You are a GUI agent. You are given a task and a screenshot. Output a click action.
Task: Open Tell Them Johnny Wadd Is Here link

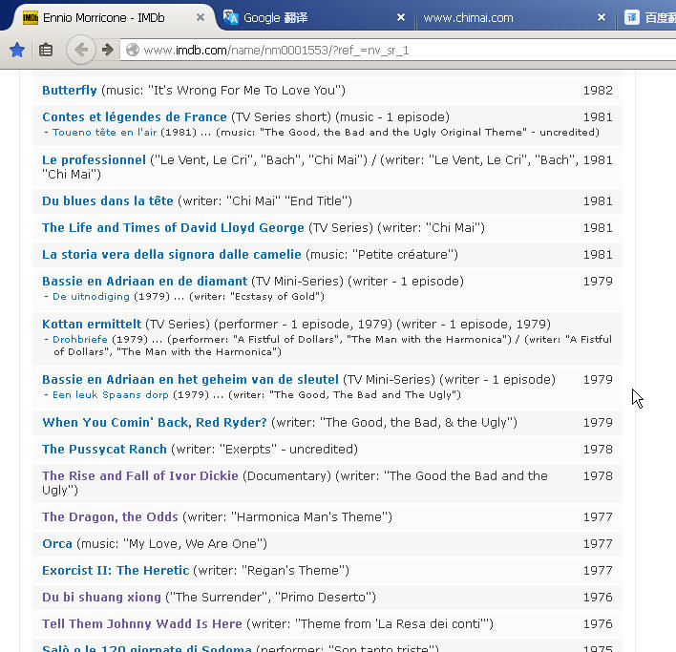point(142,624)
